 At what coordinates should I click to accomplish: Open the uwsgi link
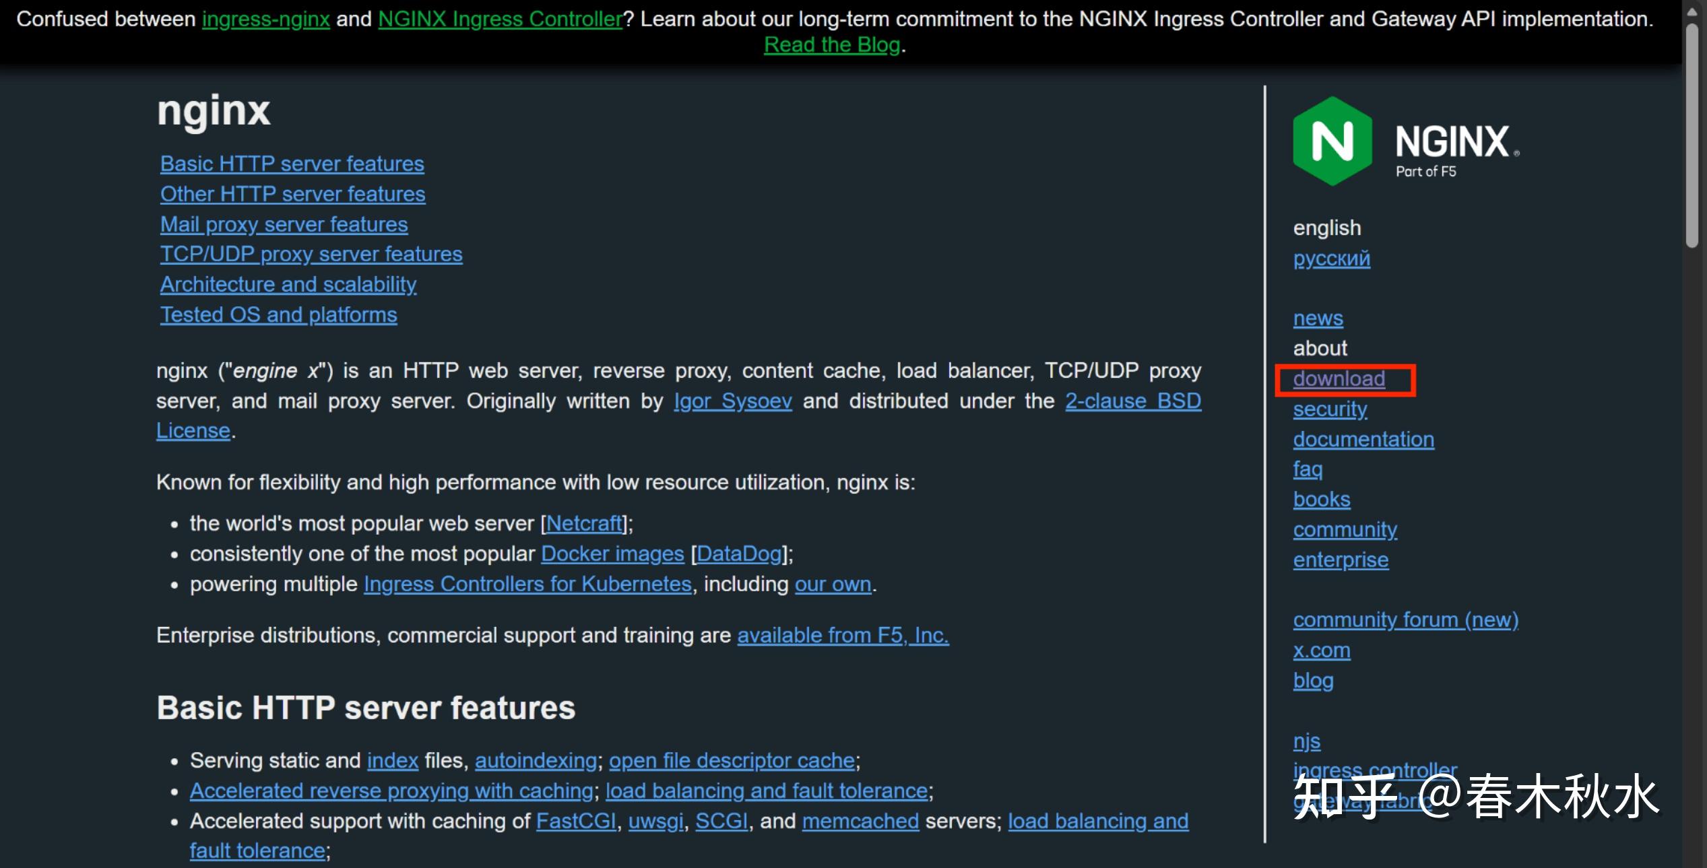(655, 821)
